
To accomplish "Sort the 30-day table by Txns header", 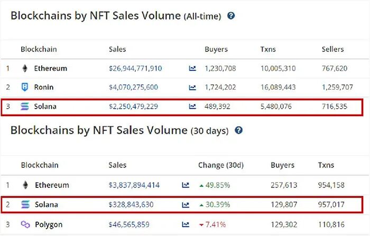I will 326,165.
